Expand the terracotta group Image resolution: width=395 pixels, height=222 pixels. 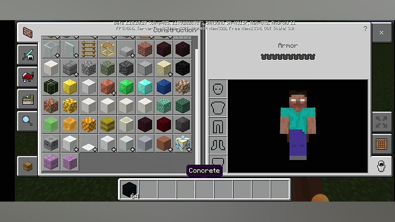click(164, 143)
